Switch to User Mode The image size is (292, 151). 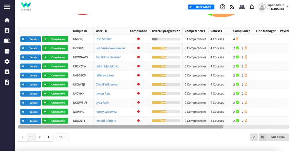pos(201,7)
